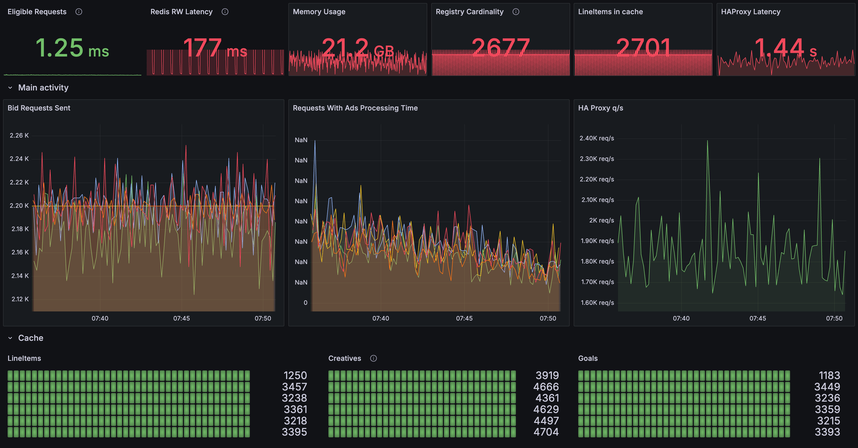Image resolution: width=858 pixels, height=448 pixels.
Task: Open the Goals panel title
Action: coord(588,358)
